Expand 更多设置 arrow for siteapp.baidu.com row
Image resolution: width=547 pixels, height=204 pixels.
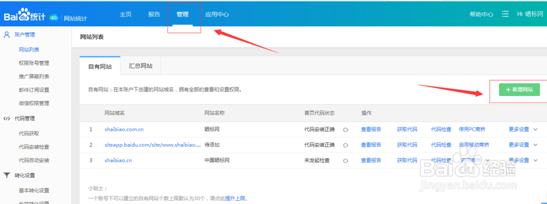tap(536, 145)
